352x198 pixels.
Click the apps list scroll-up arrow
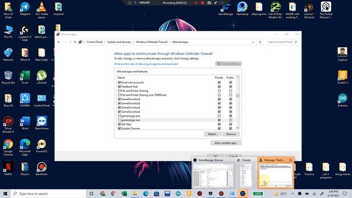238,77
